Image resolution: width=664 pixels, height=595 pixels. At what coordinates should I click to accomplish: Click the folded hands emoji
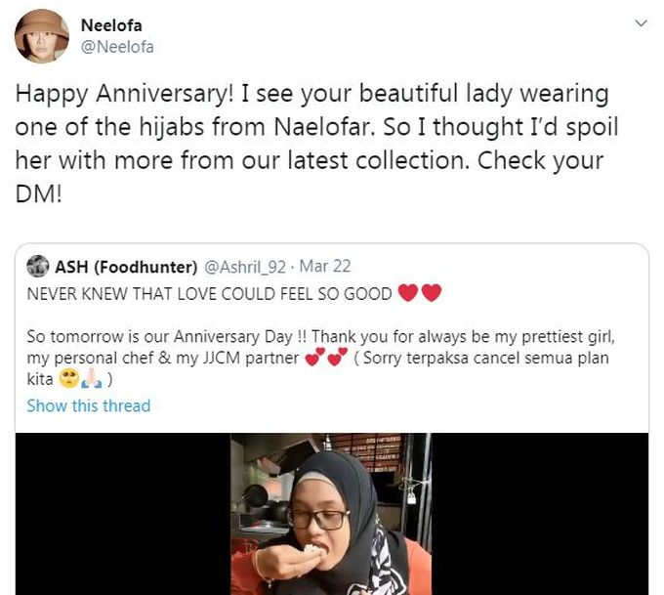(x=92, y=378)
